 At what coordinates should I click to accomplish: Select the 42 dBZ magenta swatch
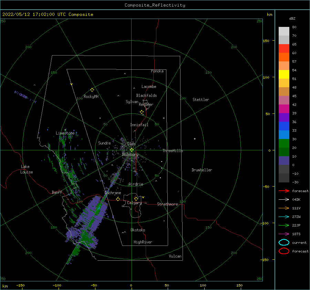tap(284, 109)
